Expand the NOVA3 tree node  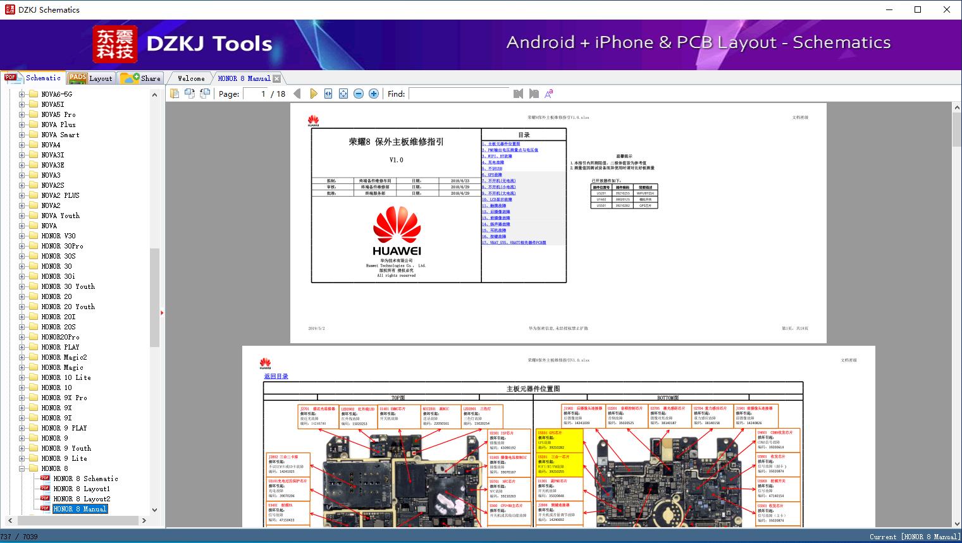coord(22,175)
